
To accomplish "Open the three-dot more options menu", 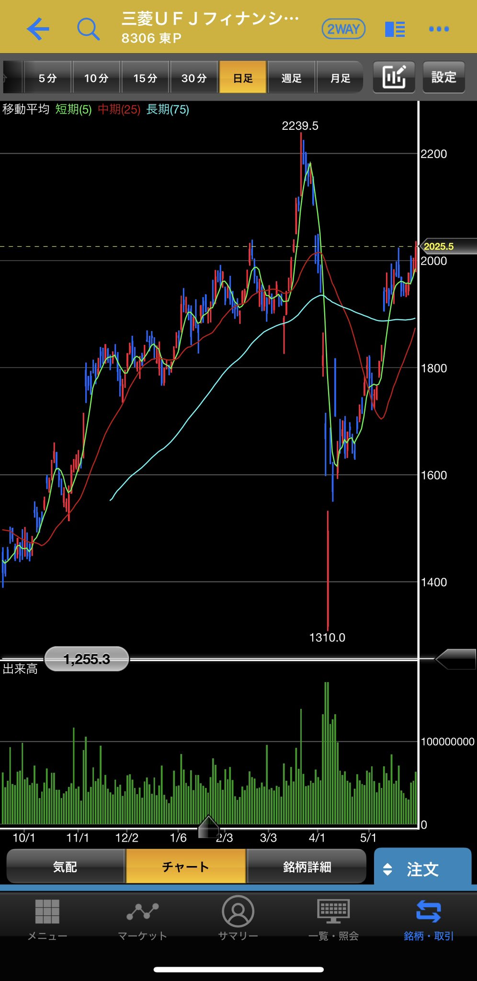I will 439,29.
